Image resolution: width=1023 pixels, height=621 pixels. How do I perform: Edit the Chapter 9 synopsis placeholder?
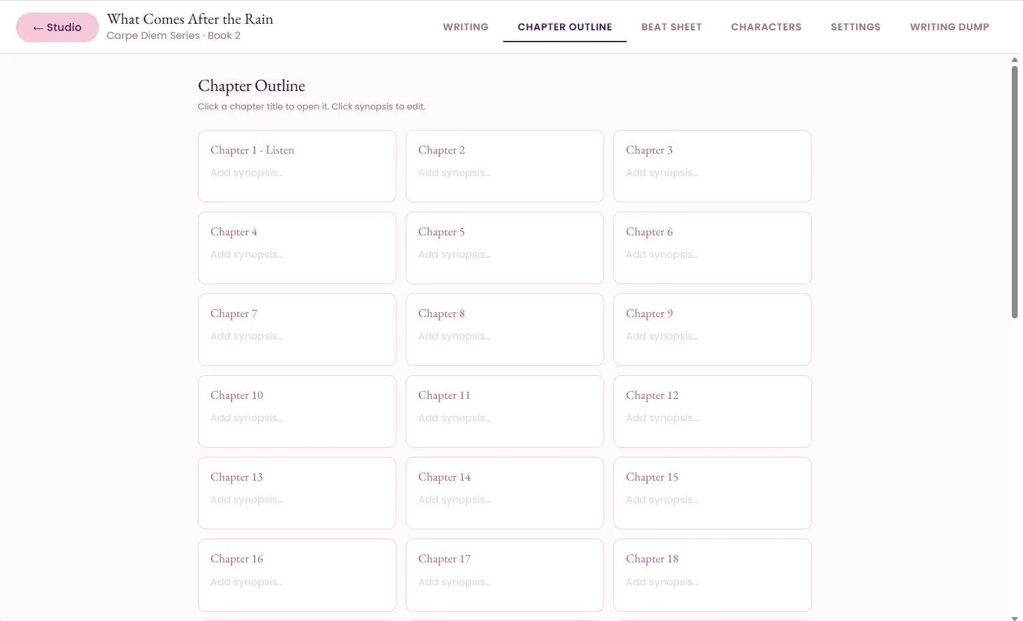712,336
